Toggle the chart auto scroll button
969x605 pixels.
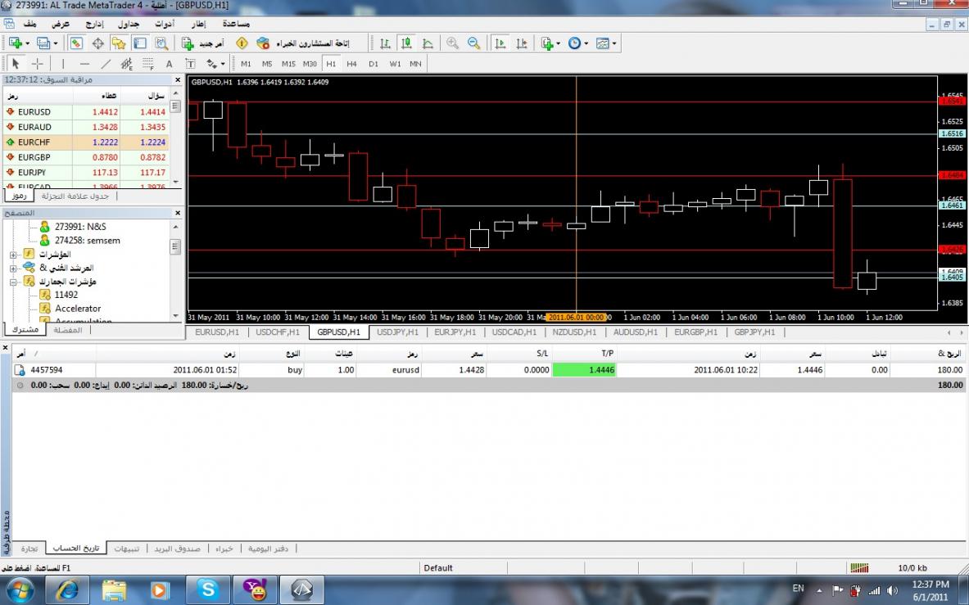[500, 43]
